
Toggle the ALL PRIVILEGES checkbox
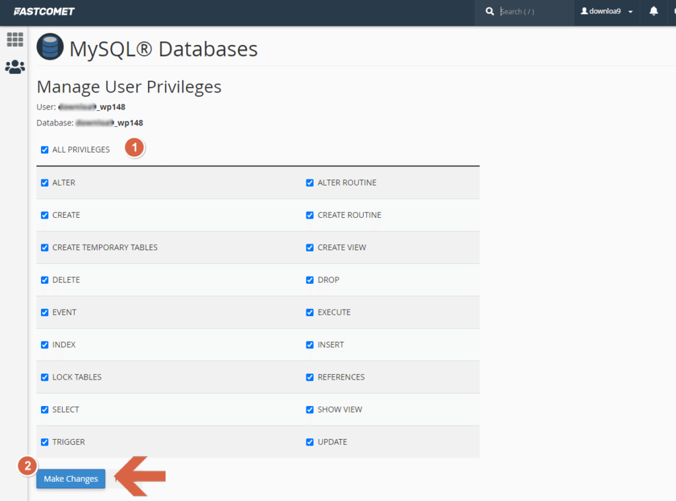click(45, 150)
